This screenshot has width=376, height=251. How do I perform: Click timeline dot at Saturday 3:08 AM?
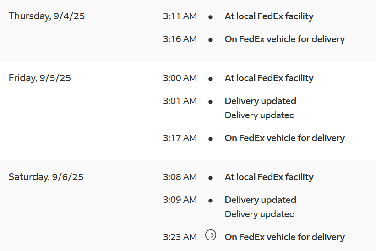point(210,178)
